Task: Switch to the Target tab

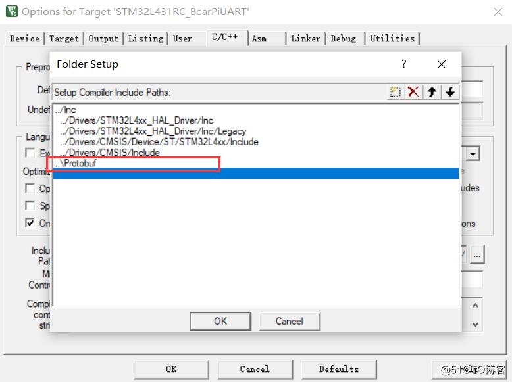Action: 64,39
